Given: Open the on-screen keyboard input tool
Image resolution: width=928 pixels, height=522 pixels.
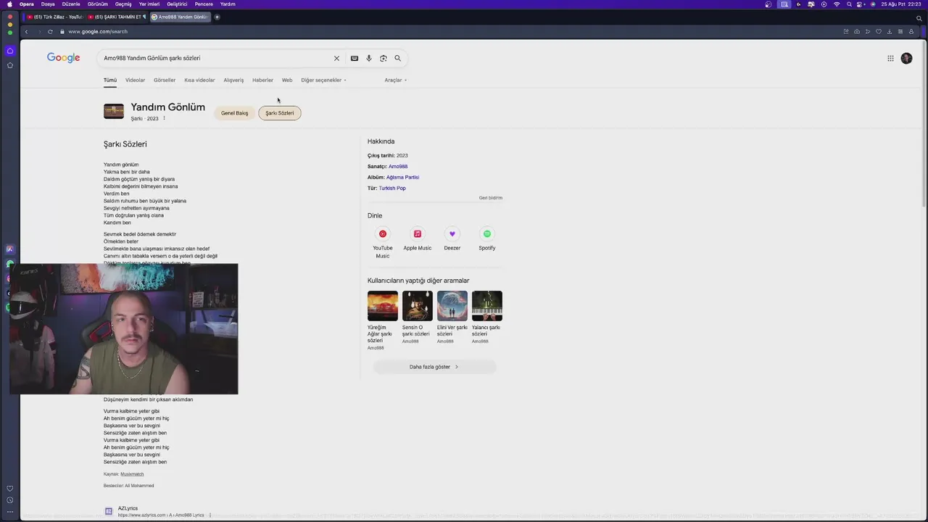Looking at the screenshot, I should (355, 58).
